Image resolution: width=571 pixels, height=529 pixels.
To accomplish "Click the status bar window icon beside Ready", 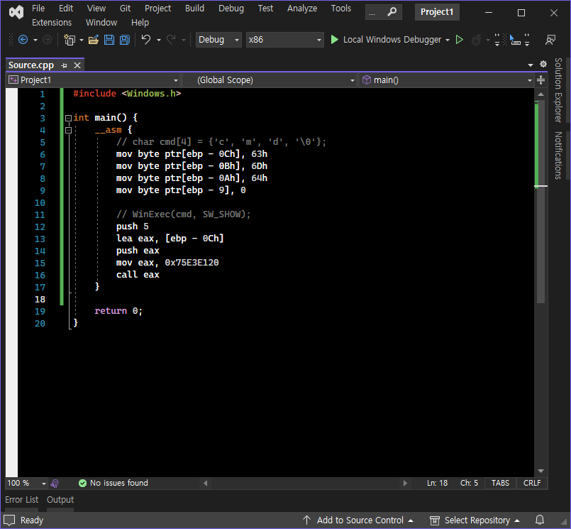I will coord(9,520).
